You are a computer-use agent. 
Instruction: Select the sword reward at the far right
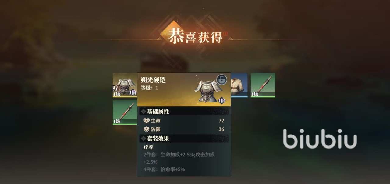[x=263, y=85]
